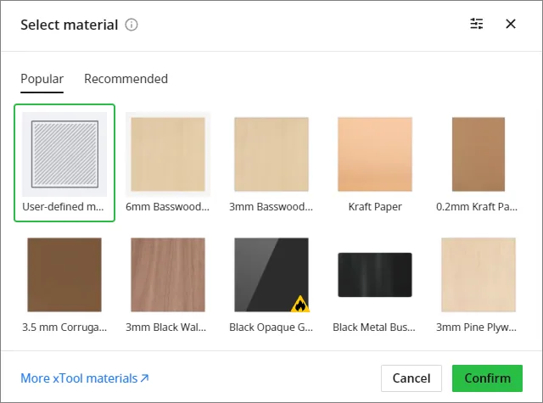543x403 pixels.
Task: Pick the Kraft Paper material swatch
Action: 375,154
